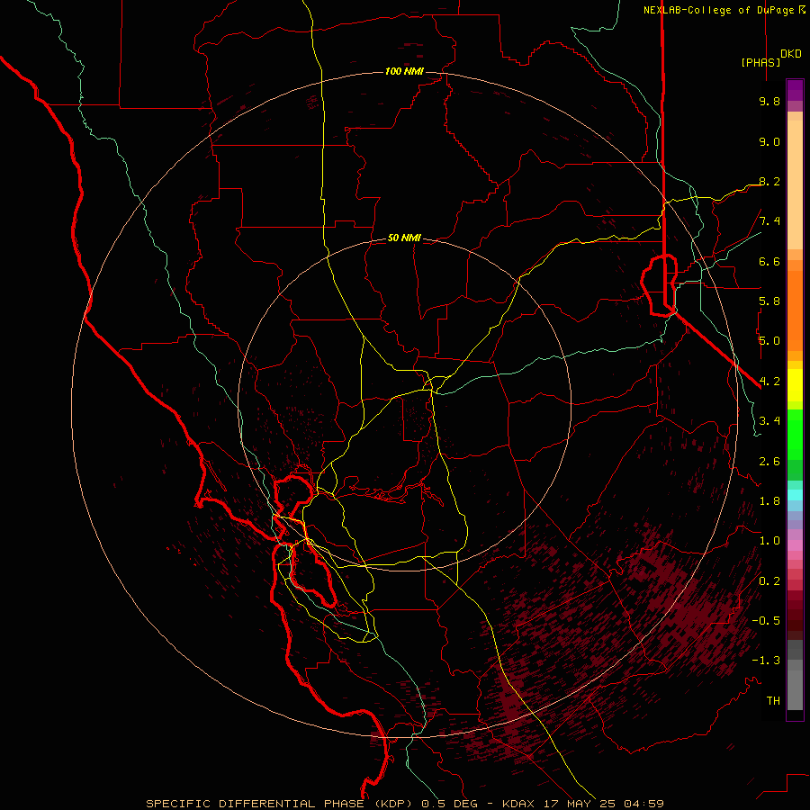Click the yellow segment of the color bar
The image size is (810, 810).
(795, 385)
